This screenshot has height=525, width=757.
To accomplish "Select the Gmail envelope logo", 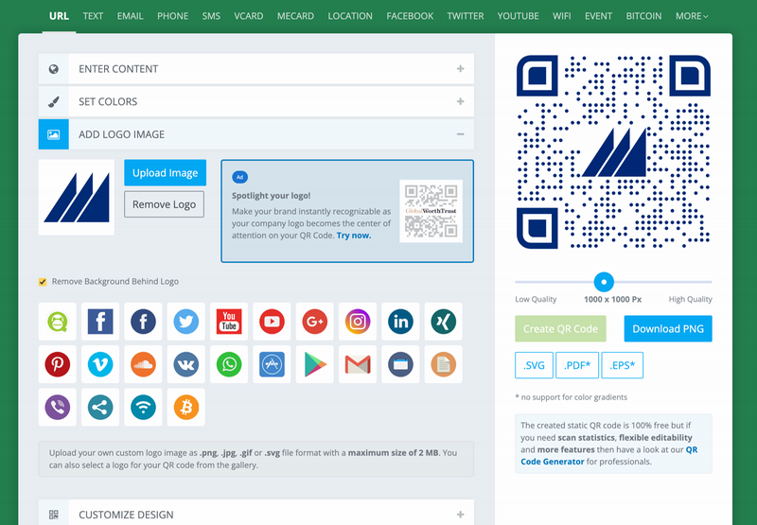I will click(x=358, y=364).
